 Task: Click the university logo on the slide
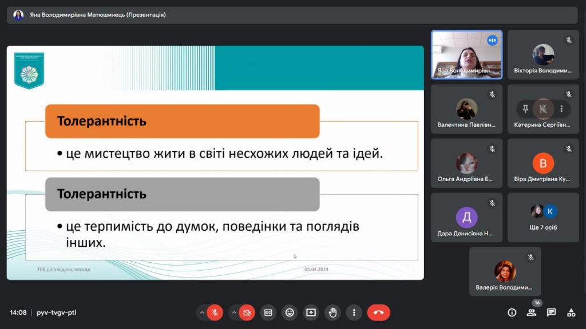(x=29, y=71)
